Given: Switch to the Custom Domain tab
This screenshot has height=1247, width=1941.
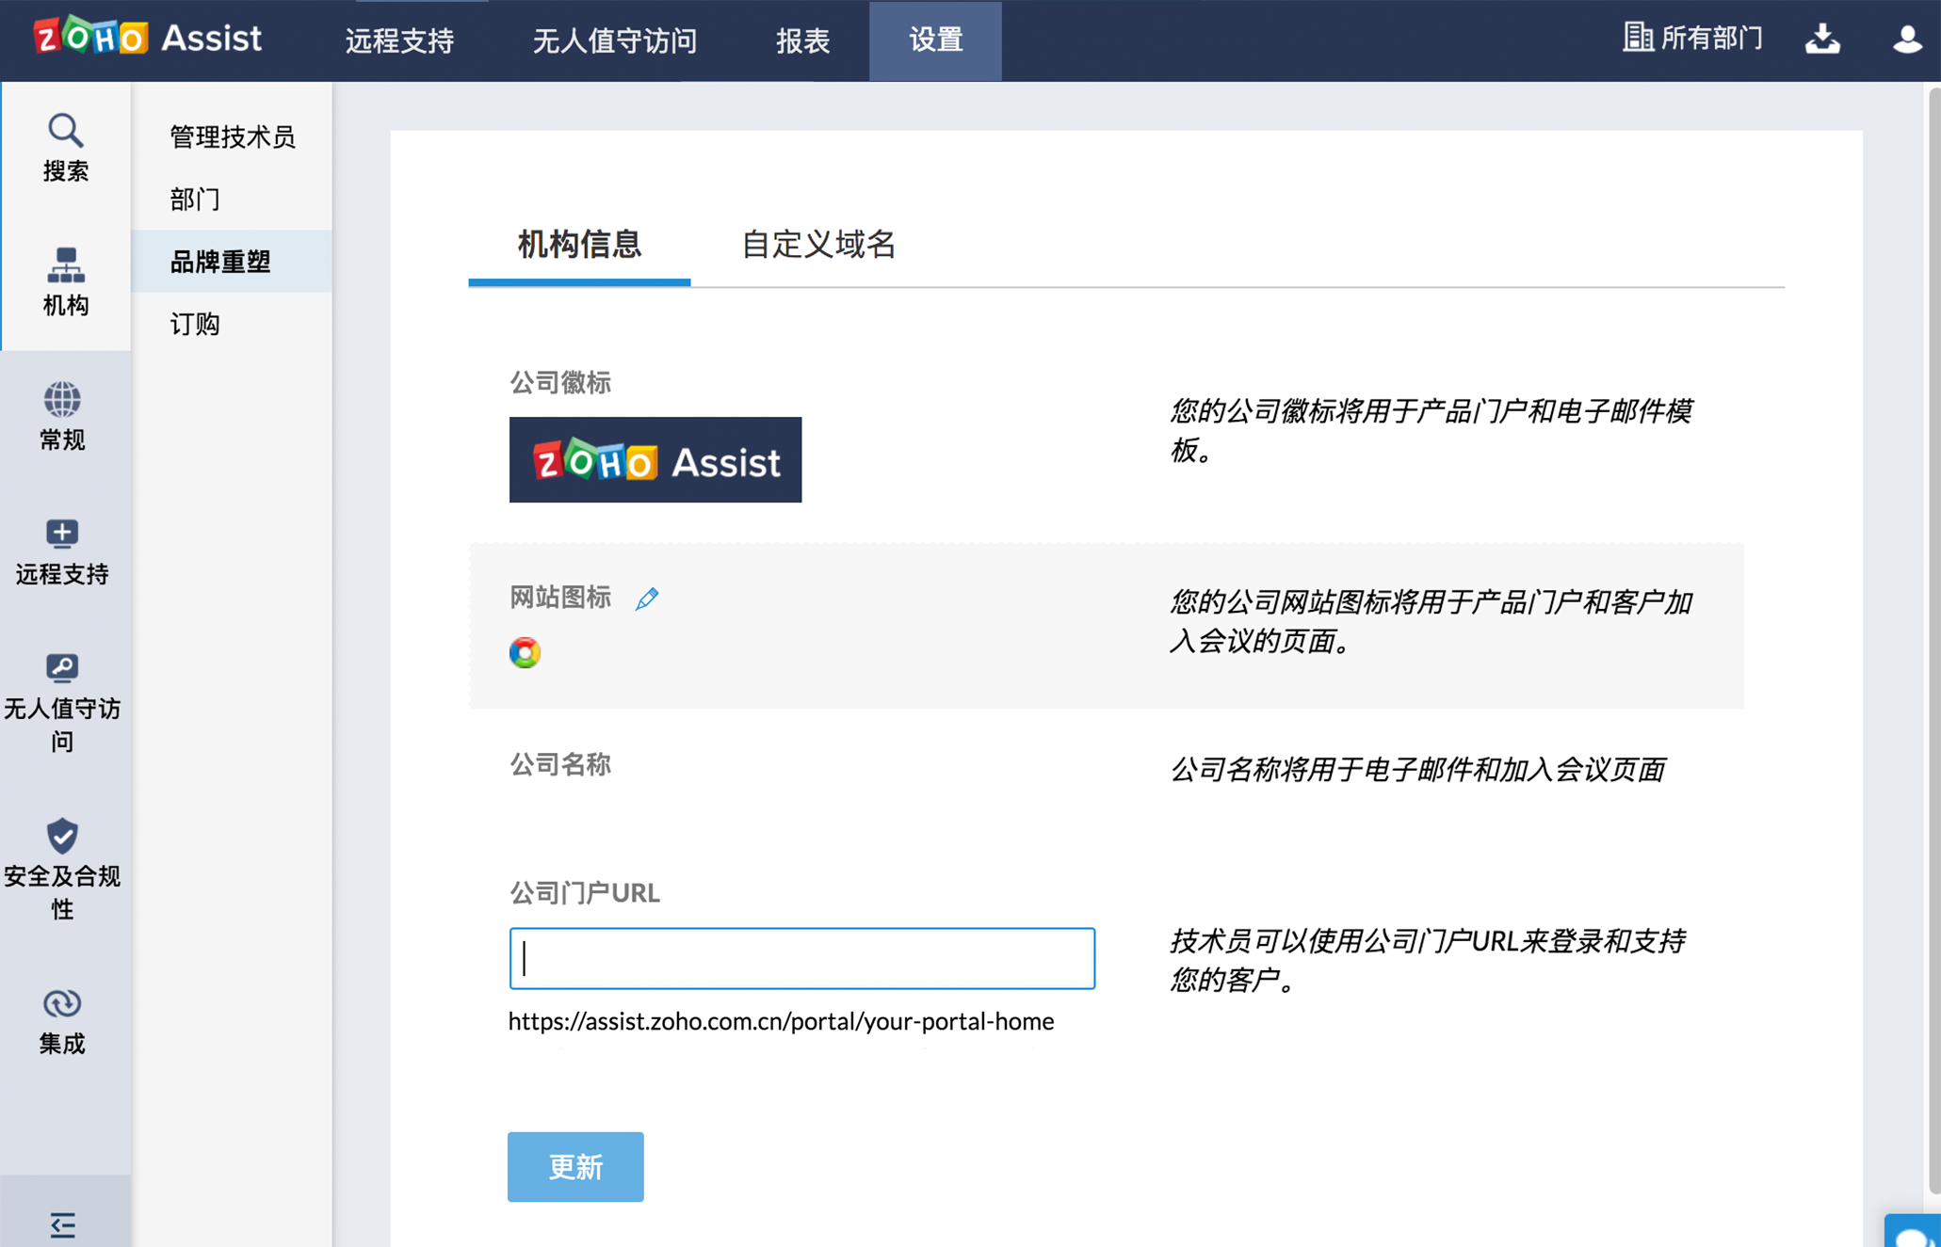Looking at the screenshot, I should click(x=817, y=245).
